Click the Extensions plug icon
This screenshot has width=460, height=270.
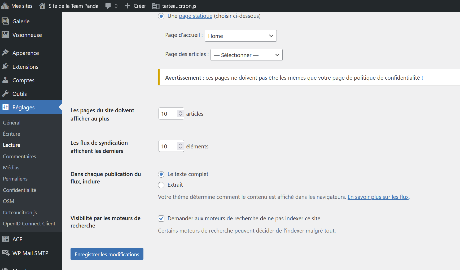[x=5, y=67]
